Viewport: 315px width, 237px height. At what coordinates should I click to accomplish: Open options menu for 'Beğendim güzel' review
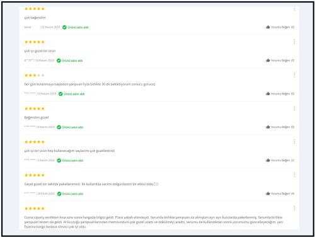[294, 108]
